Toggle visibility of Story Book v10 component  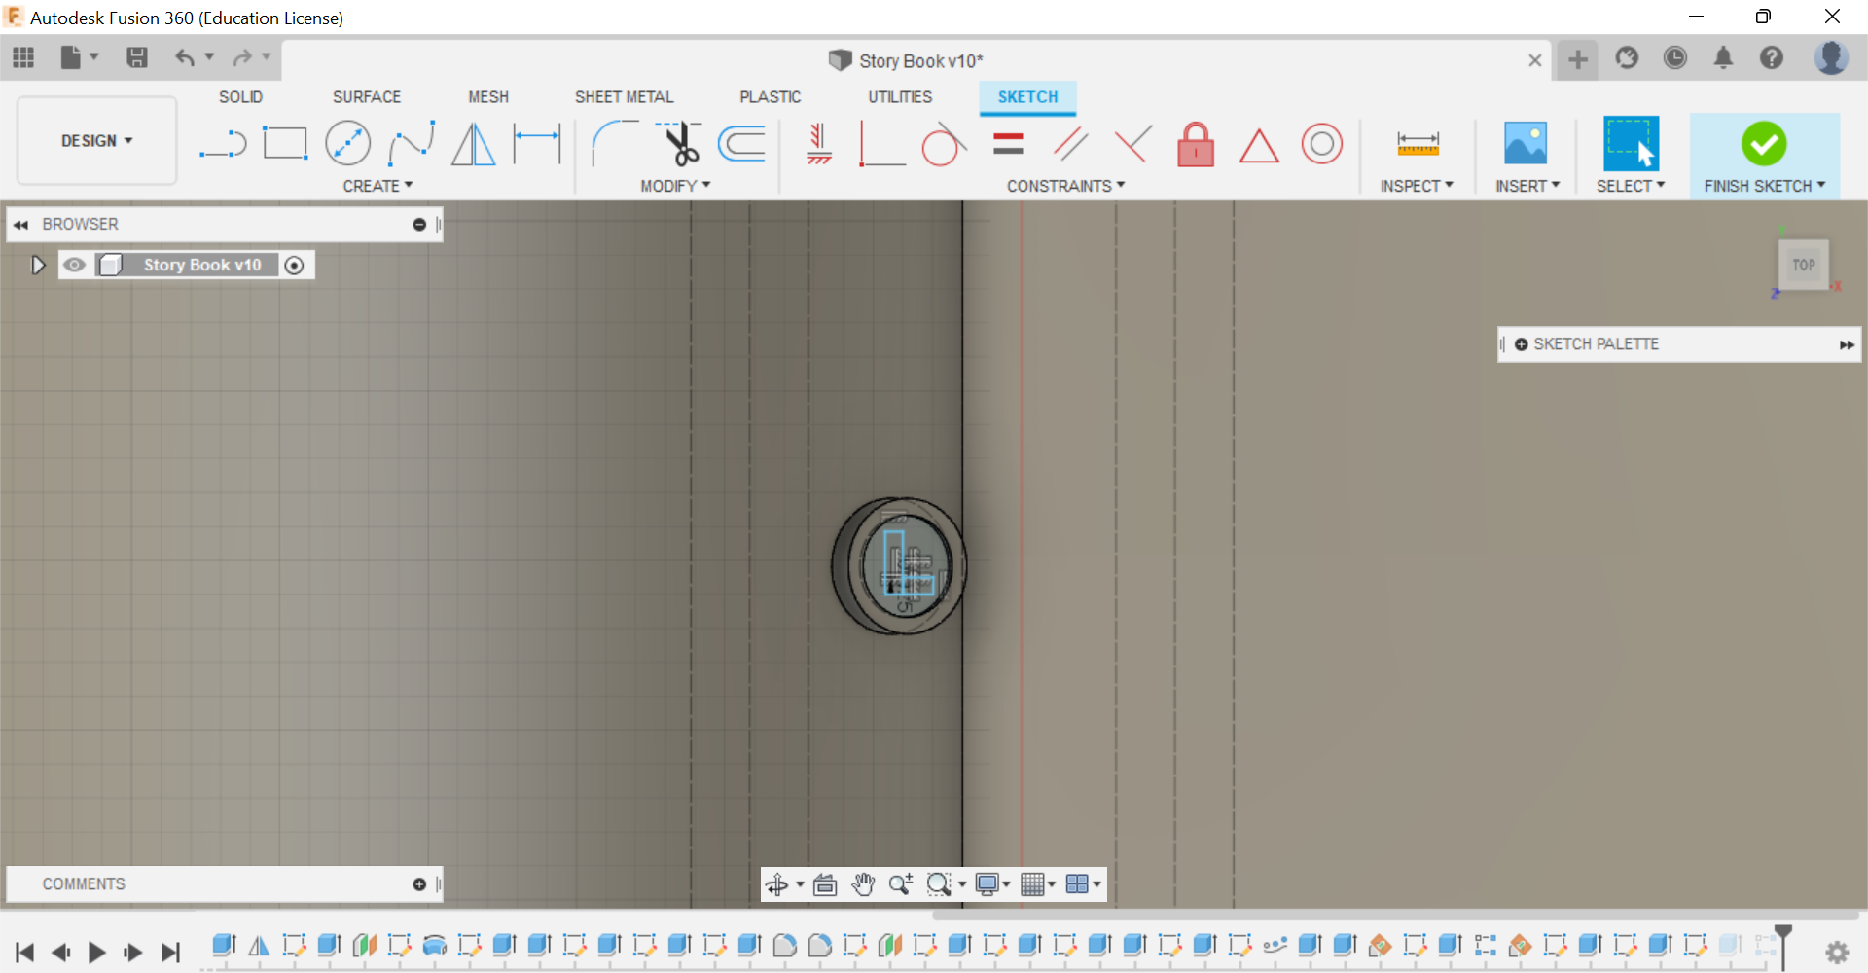74,265
